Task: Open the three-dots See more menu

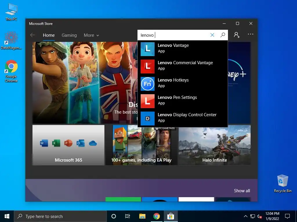Action: (250, 34)
